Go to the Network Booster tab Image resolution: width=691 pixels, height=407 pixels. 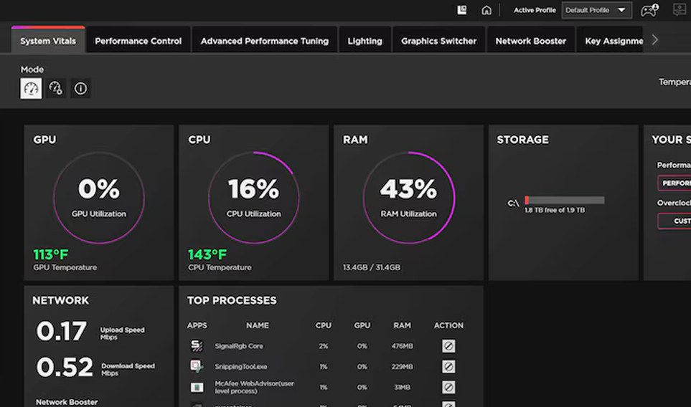point(530,41)
